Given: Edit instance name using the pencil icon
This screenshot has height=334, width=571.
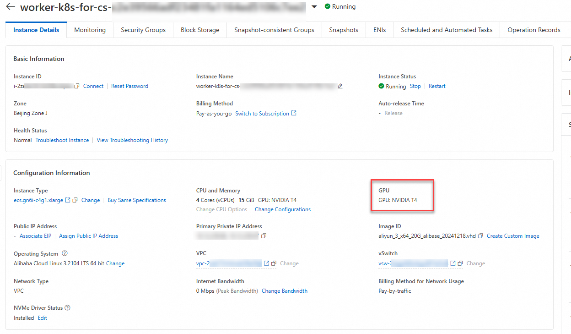Looking at the screenshot, I should pos(340,86).
